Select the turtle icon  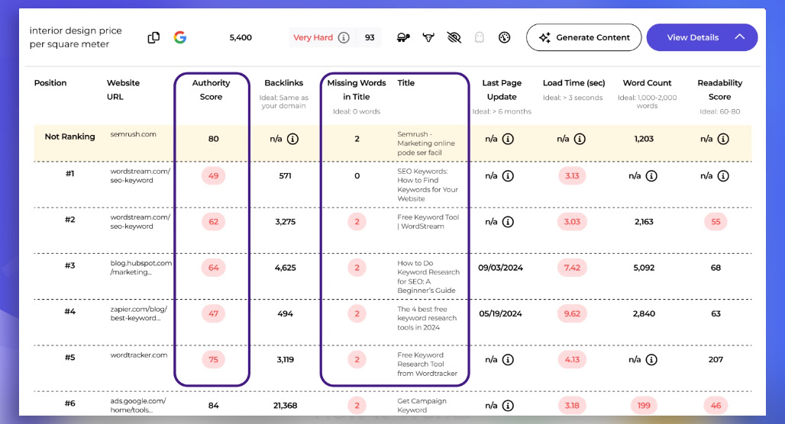coord(403,37)
